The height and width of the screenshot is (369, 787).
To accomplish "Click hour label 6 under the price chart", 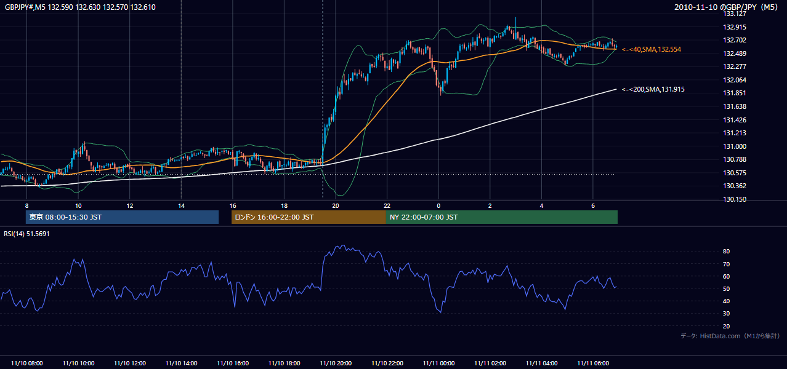I will click(592, 205).
